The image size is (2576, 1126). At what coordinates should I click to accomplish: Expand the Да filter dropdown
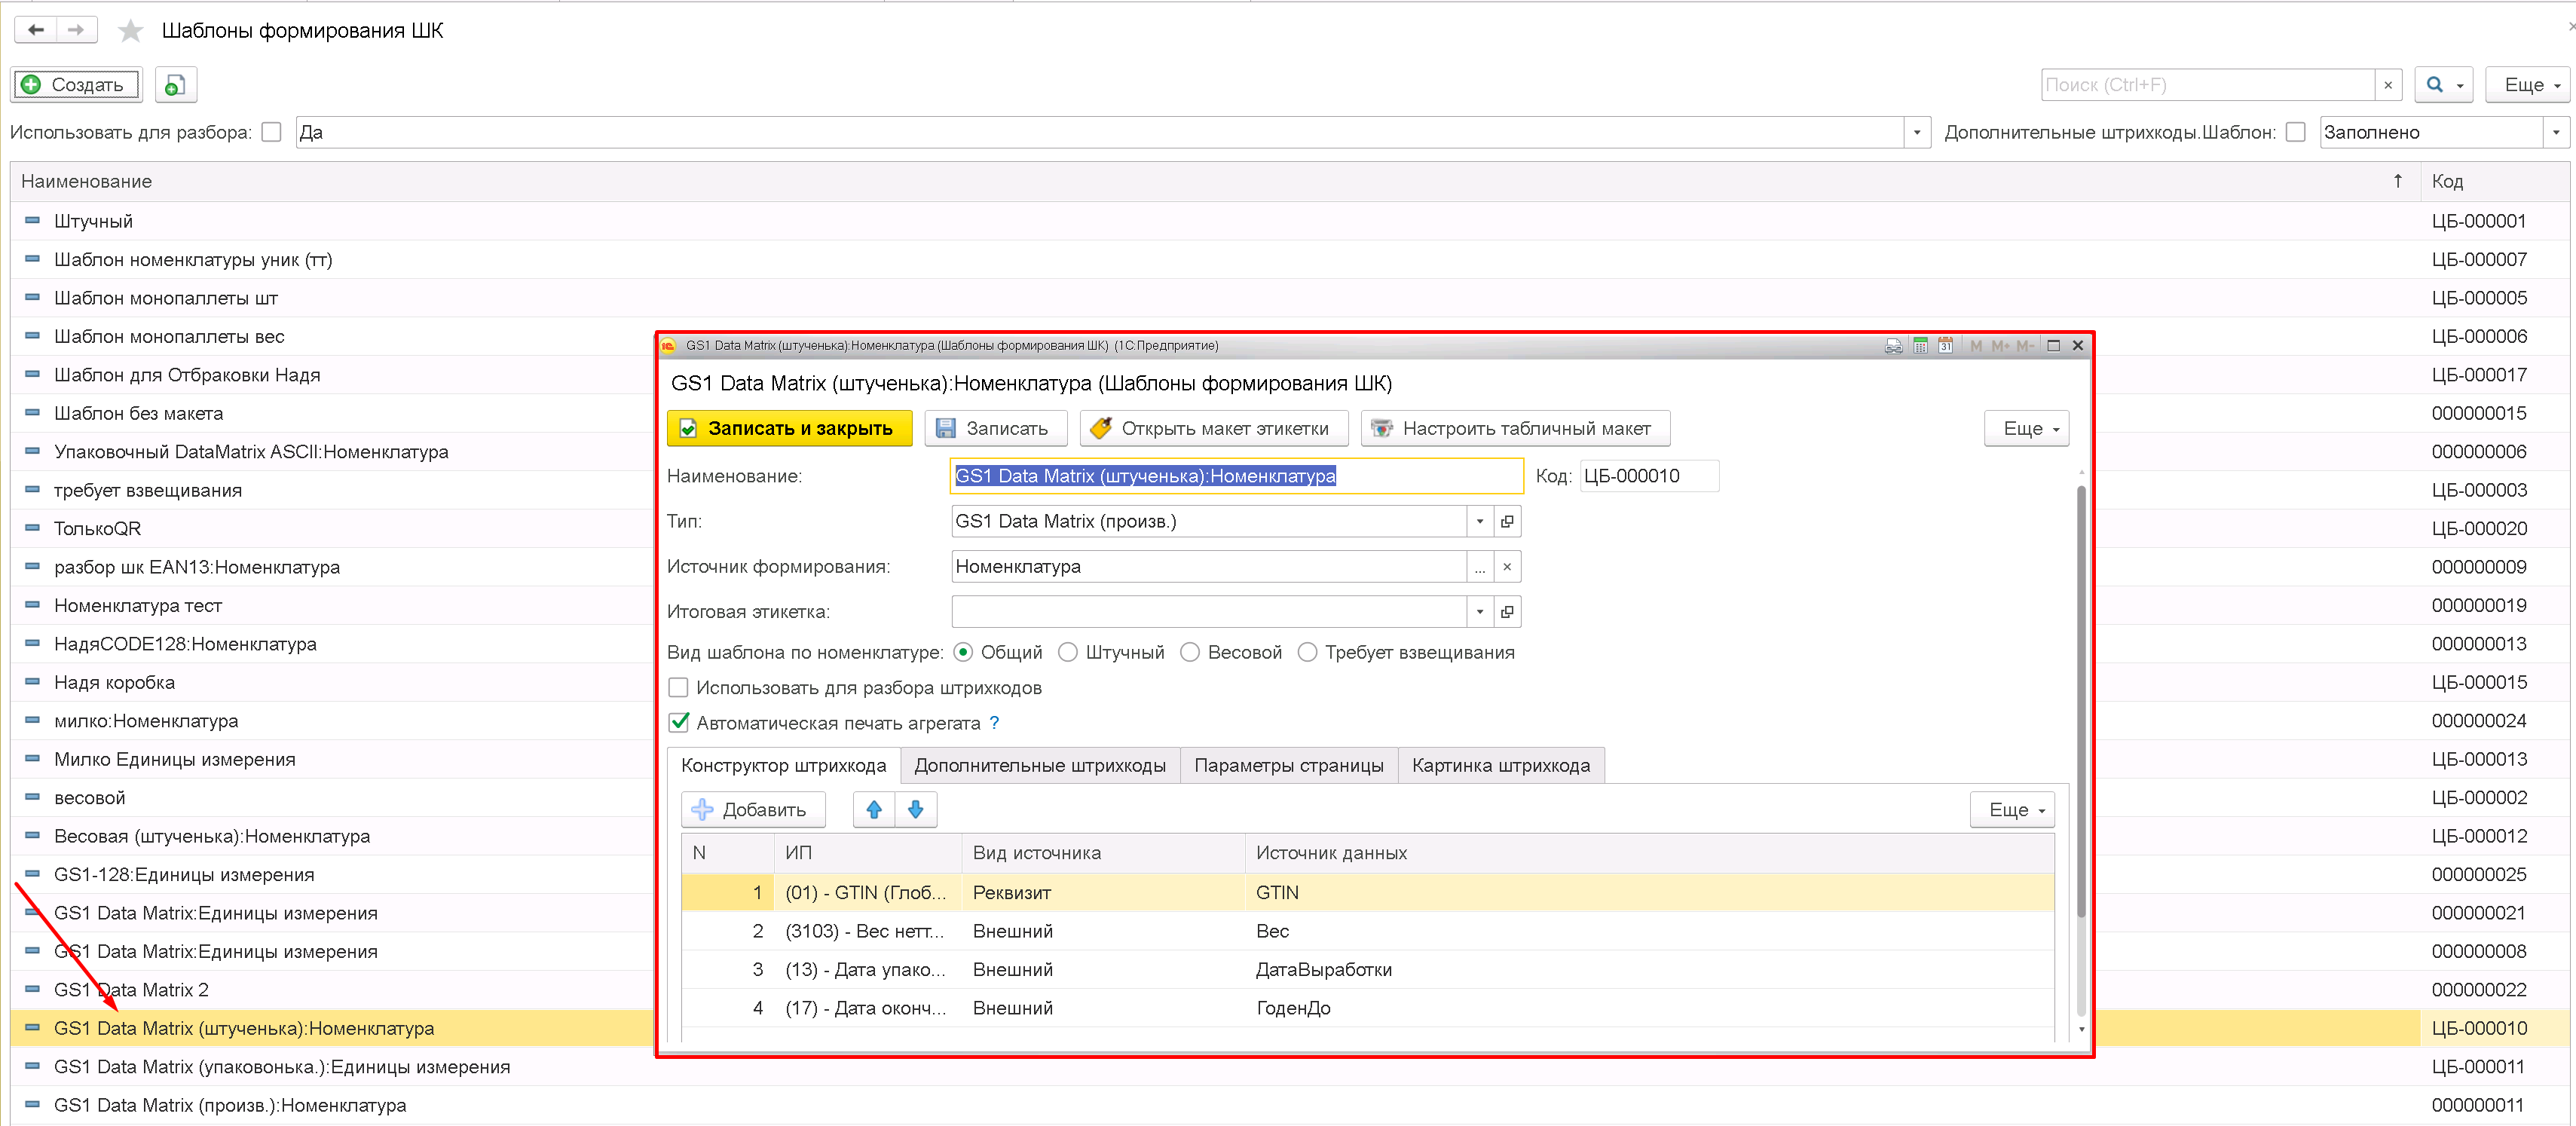tap(1917, 132)
